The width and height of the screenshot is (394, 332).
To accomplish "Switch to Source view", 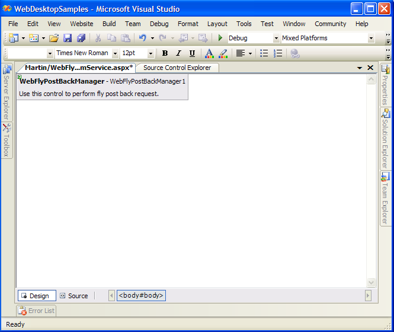I will click(x=73, y=296).
